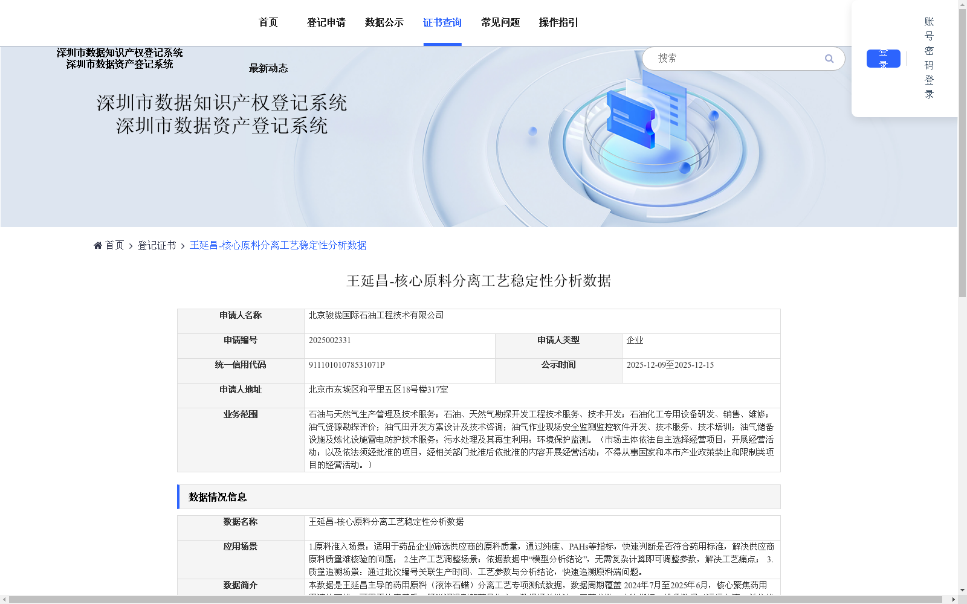Click the 数据名称 label cell

click(x=241, y=528)
